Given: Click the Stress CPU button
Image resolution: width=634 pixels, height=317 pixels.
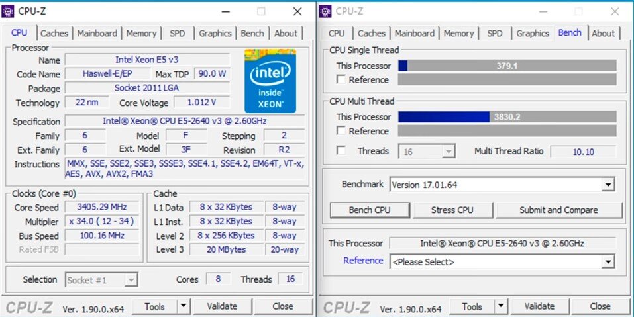Looking at the screenshot, I should point(452,210).
